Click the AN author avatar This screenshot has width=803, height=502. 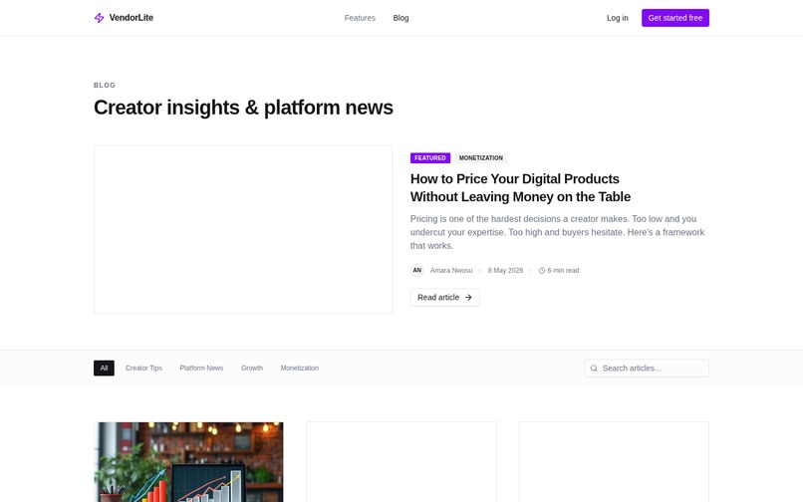point(416,270)
